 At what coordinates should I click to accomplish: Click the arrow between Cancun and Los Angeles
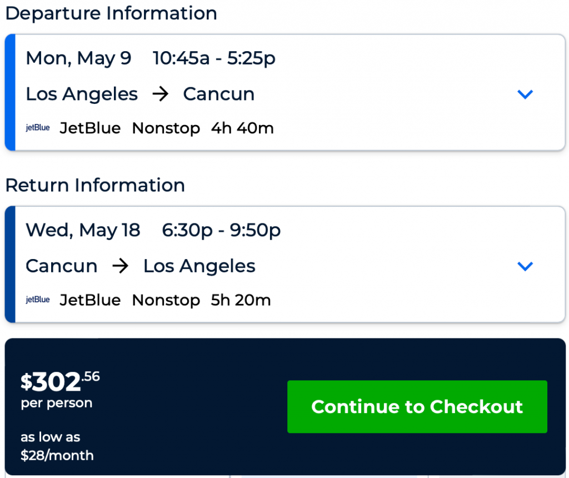tap(120, 266)
